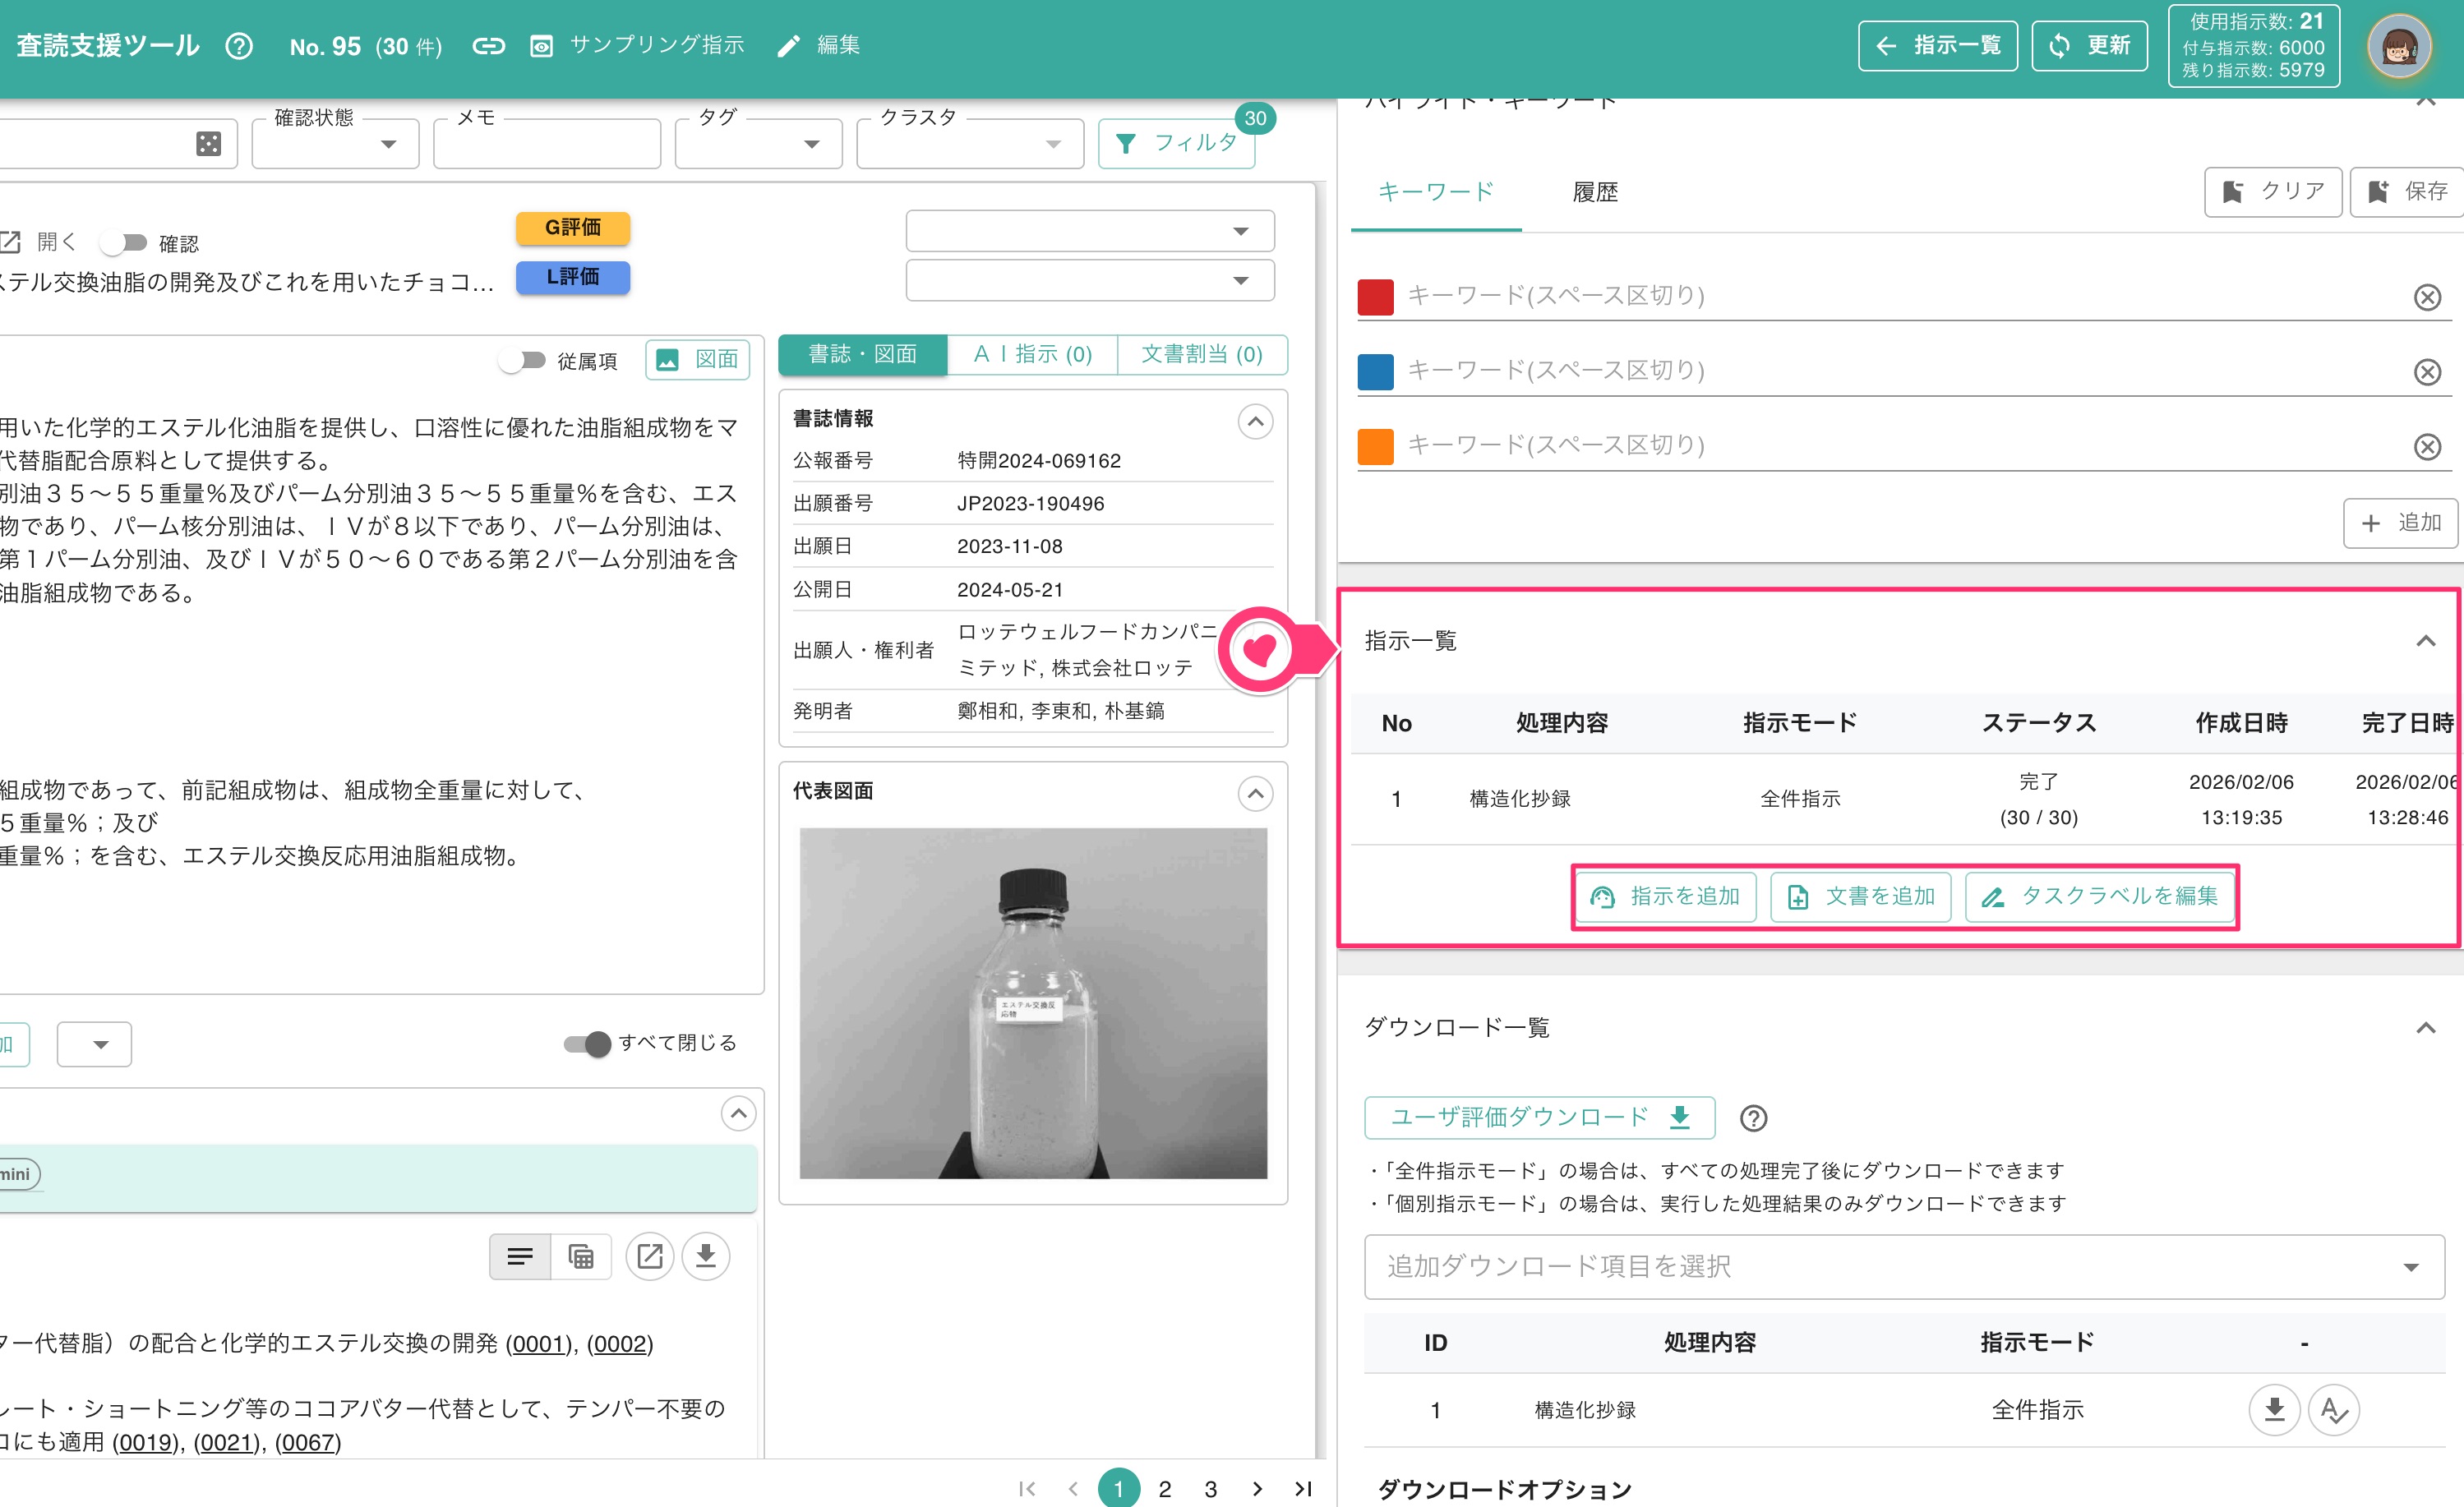Go to next page arrow
Viewport: 2464px width, 1507px height.
point(1257,1489)
